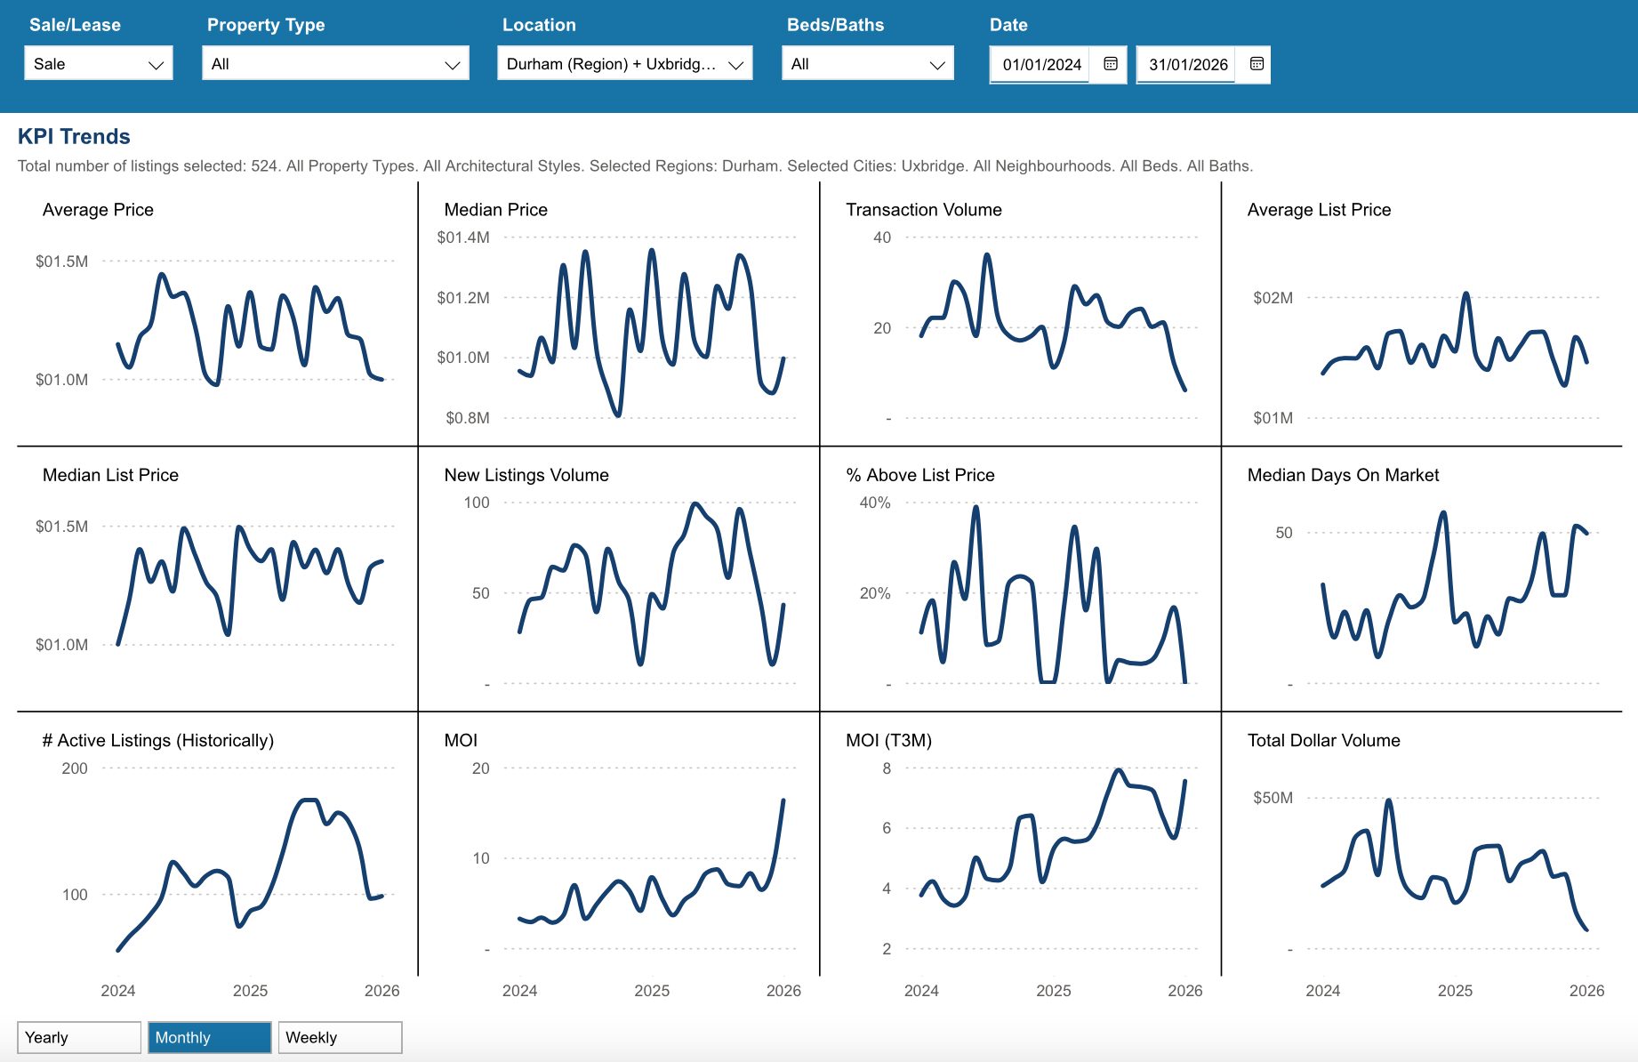Switch to Weekly view
The height and width of the screenshot is (1062, 1638).
tap(340, 1037)
